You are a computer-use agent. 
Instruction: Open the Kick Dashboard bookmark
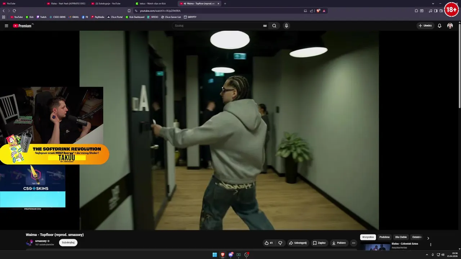(x=135, y=17)
